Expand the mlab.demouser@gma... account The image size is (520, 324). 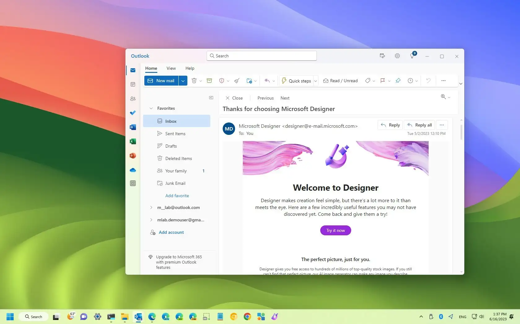tap(151, 220)
